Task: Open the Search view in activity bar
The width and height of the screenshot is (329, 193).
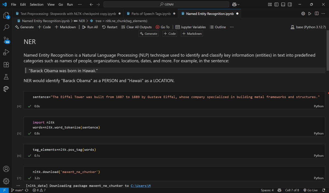Action: click(x=6, y=27)
